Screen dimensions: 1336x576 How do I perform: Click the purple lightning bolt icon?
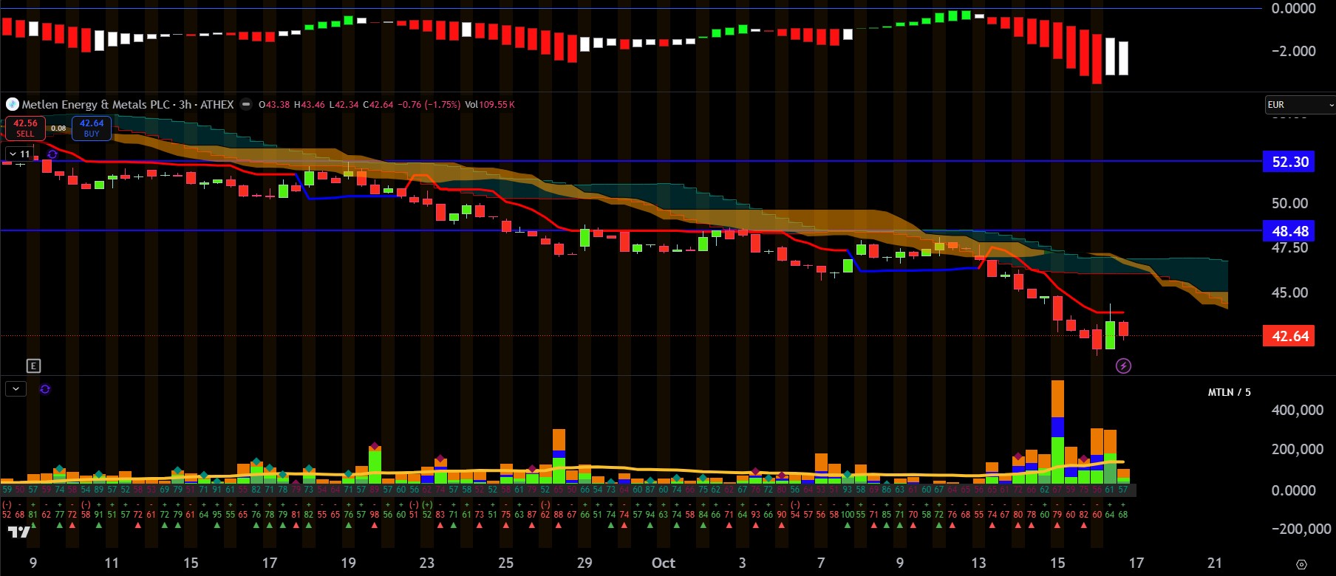coord(1123,366)
